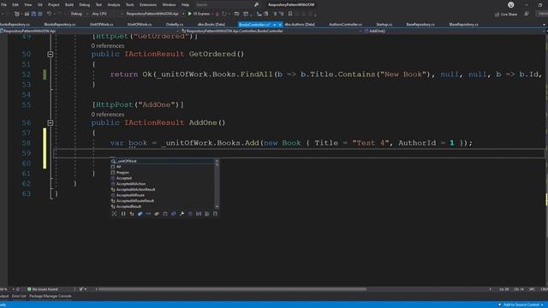Viewport: 548px width, 308px height.
Task: Open the Debug configuration dropdown
Action: (x=79, y=14)
